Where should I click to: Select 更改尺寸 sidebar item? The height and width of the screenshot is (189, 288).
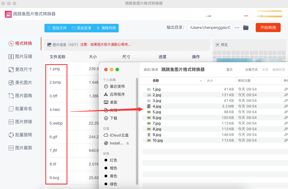[20, 70]
